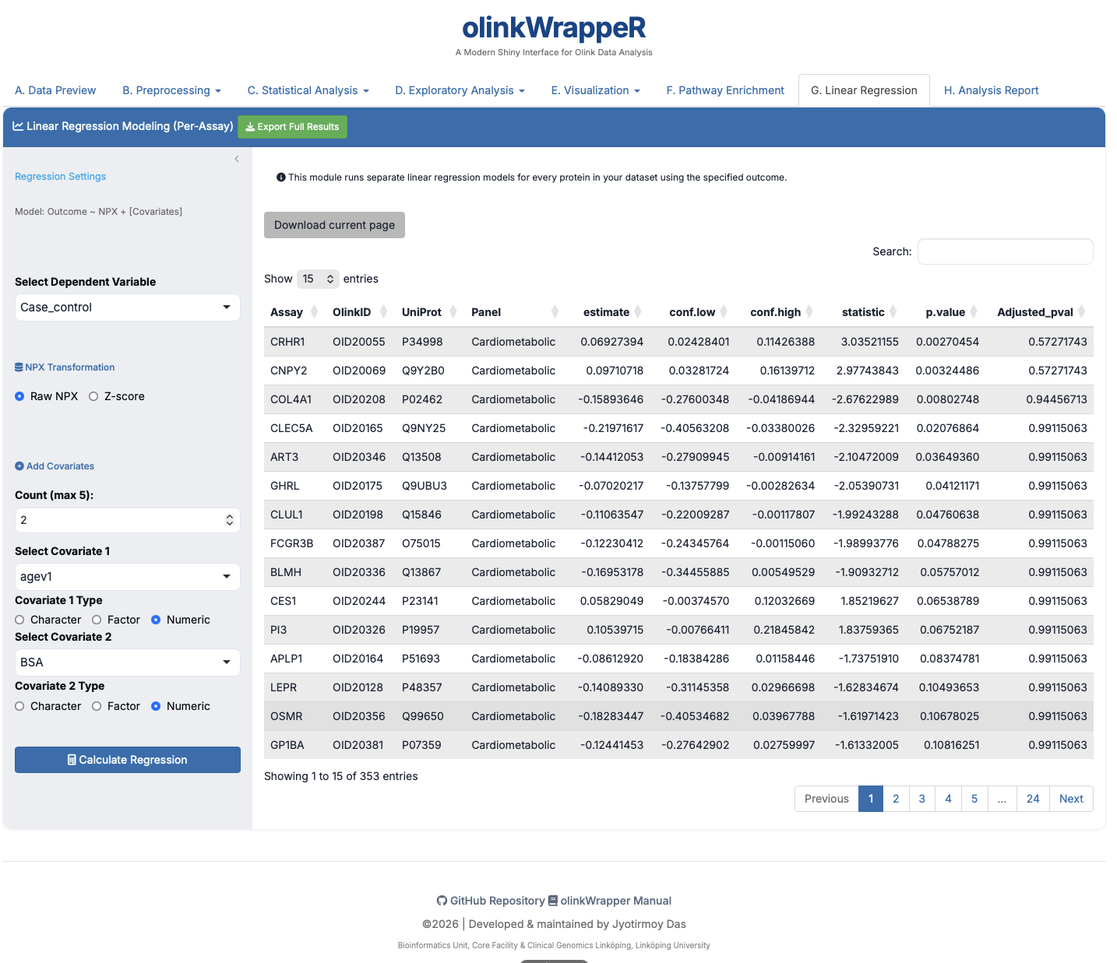
Task: Expand the C. Statistical Analysis menu
Action: click(308, 90)
